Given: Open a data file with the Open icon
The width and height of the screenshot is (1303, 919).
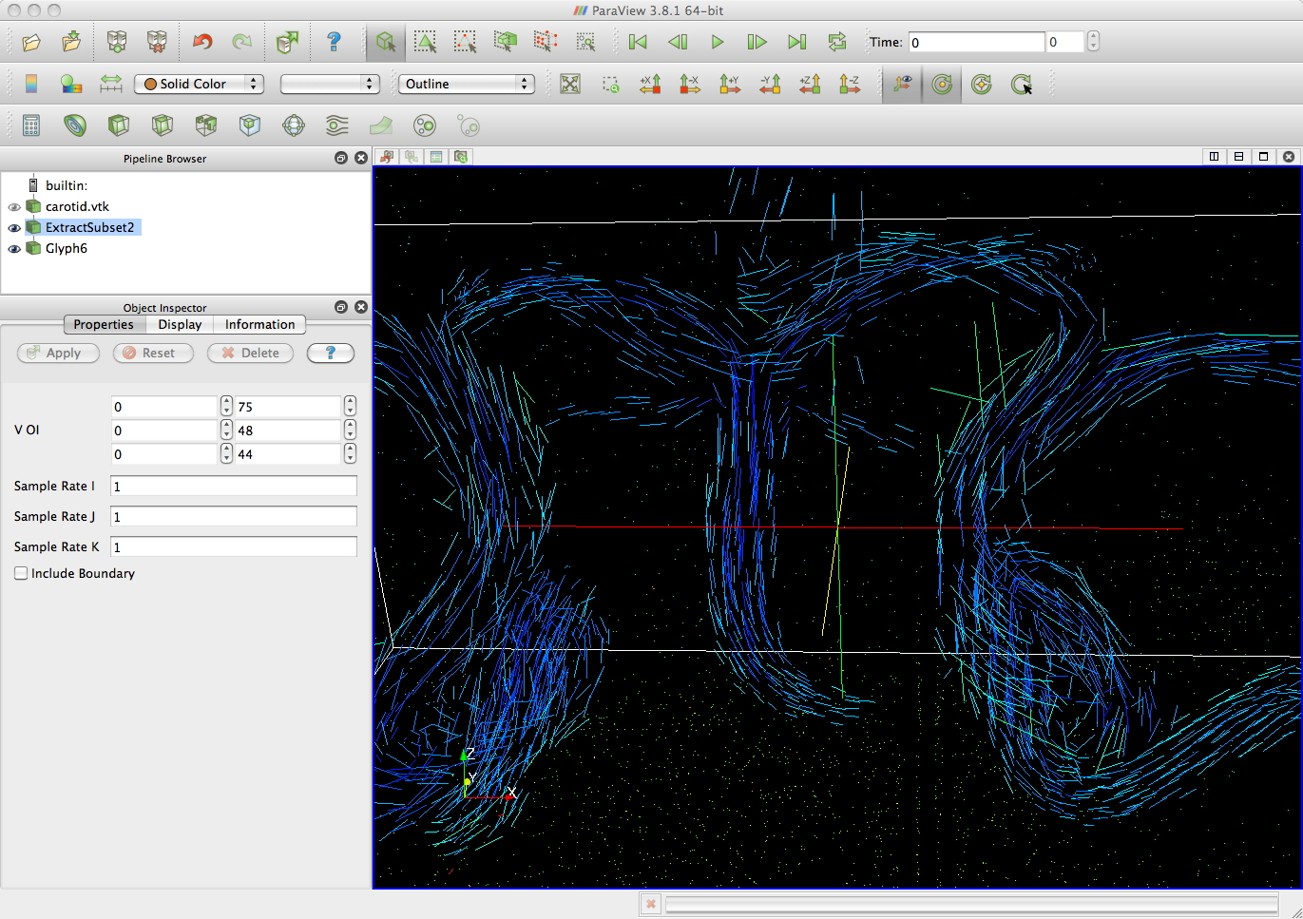Looking at the screenshot, I should (31, 42).
